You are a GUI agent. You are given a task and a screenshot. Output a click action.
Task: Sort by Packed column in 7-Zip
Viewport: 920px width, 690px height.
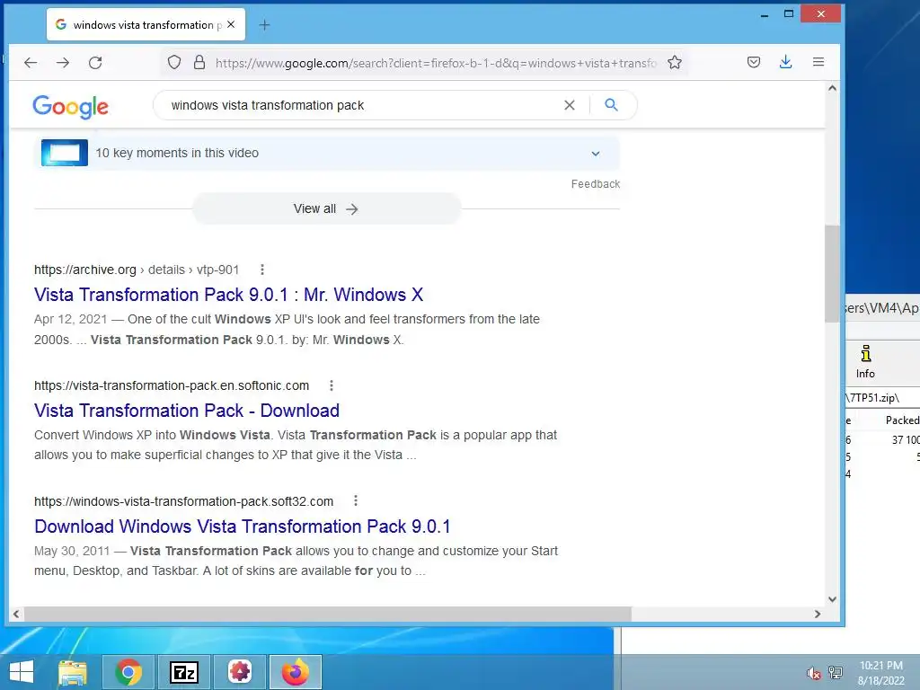pyautogui.click(x=902, y=420)
